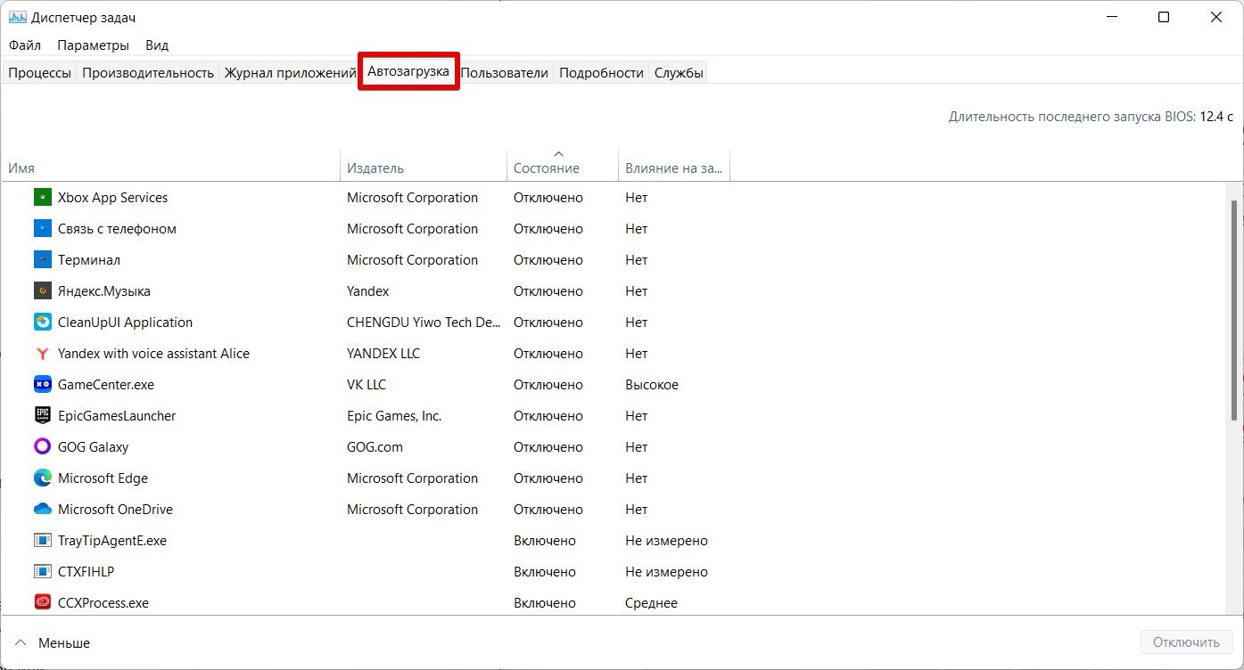Select Yandex with voice assistant Alice entry
Screen dimensions: 1244x670
[153, 354]
